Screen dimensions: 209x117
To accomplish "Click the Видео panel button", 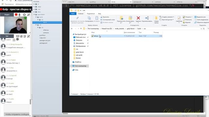I will tap(7, 15).
